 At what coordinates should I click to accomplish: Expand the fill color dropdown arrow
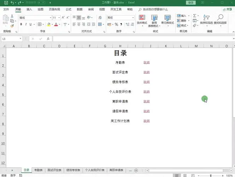(x=52, y=24)
